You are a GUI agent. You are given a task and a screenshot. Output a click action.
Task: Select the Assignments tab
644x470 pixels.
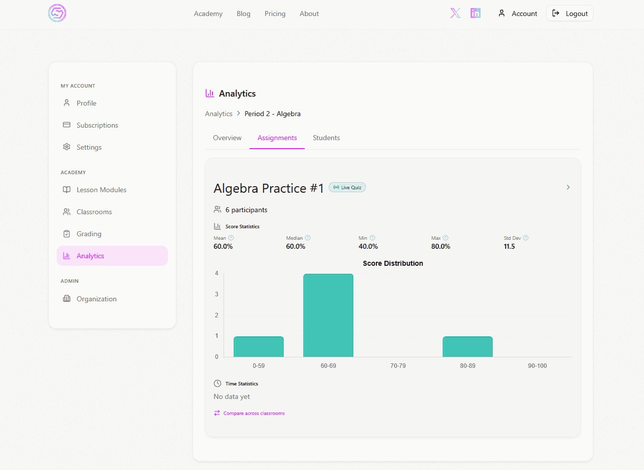[x=277, y=138]
